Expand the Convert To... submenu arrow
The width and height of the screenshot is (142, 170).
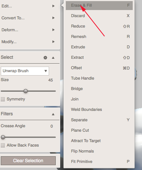54,18
